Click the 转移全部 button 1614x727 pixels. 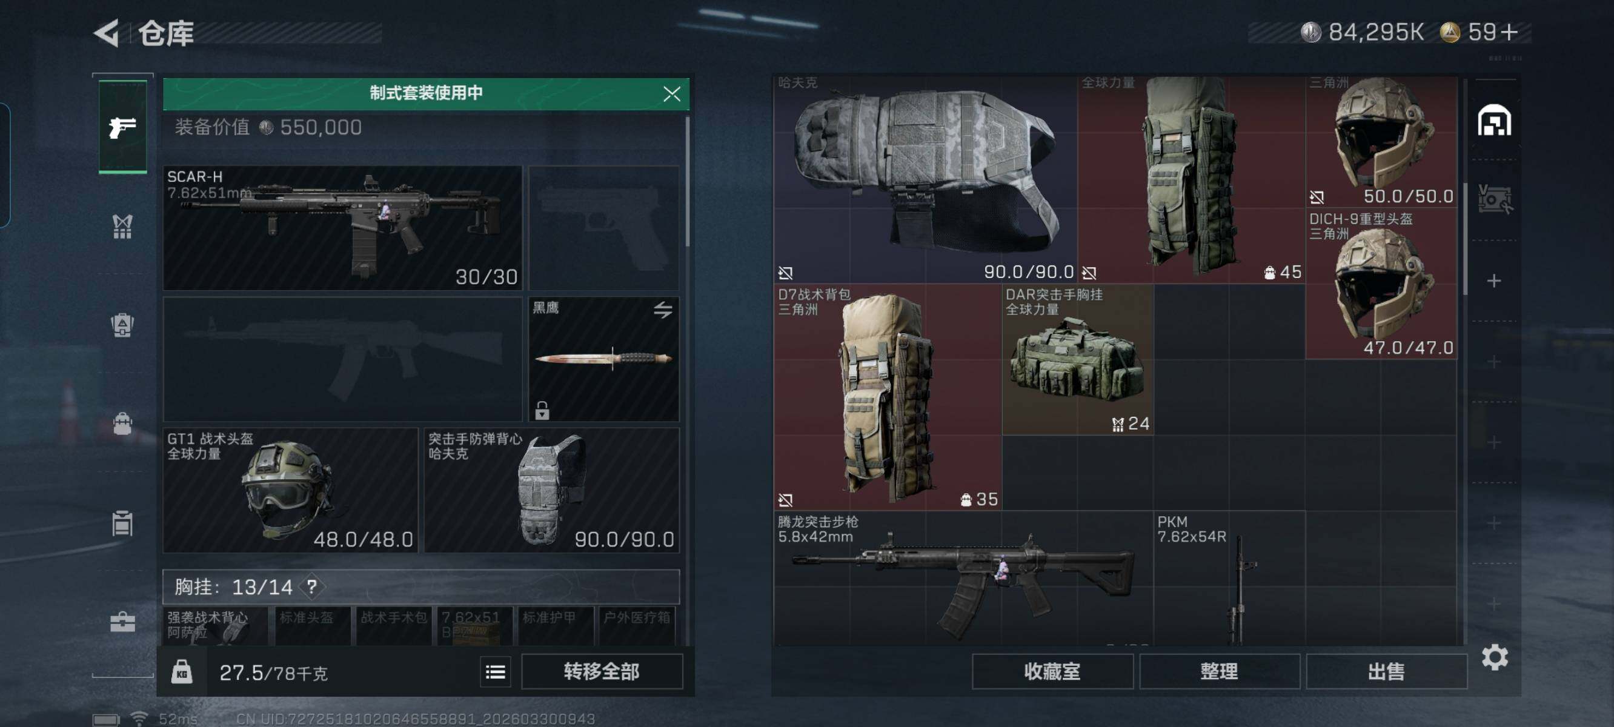coord(602,671)
